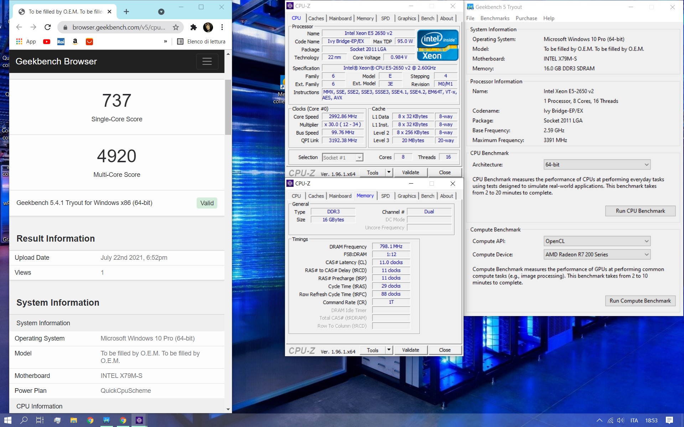
Task: Open the Rai bookmark
Action: [x=61, y=42]
